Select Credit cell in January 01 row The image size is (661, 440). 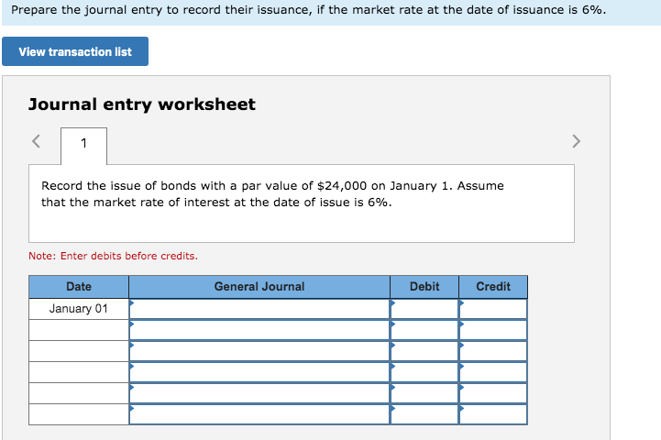coord(493,309)
